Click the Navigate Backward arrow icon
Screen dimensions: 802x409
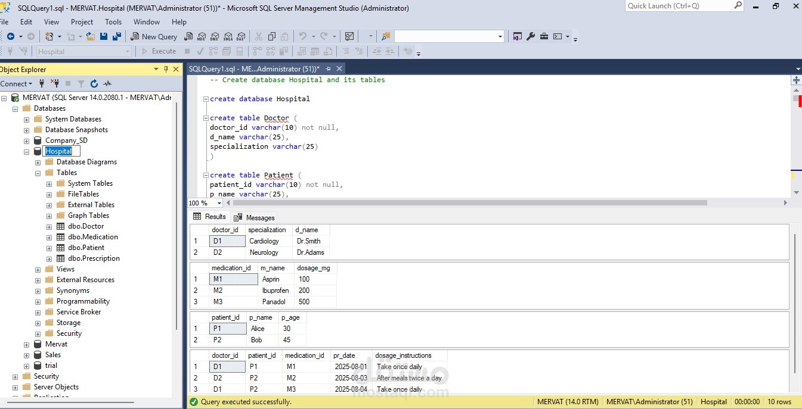[11, 36]
